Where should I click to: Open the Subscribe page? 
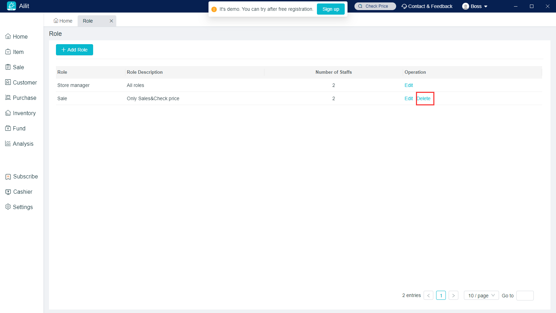25,176
